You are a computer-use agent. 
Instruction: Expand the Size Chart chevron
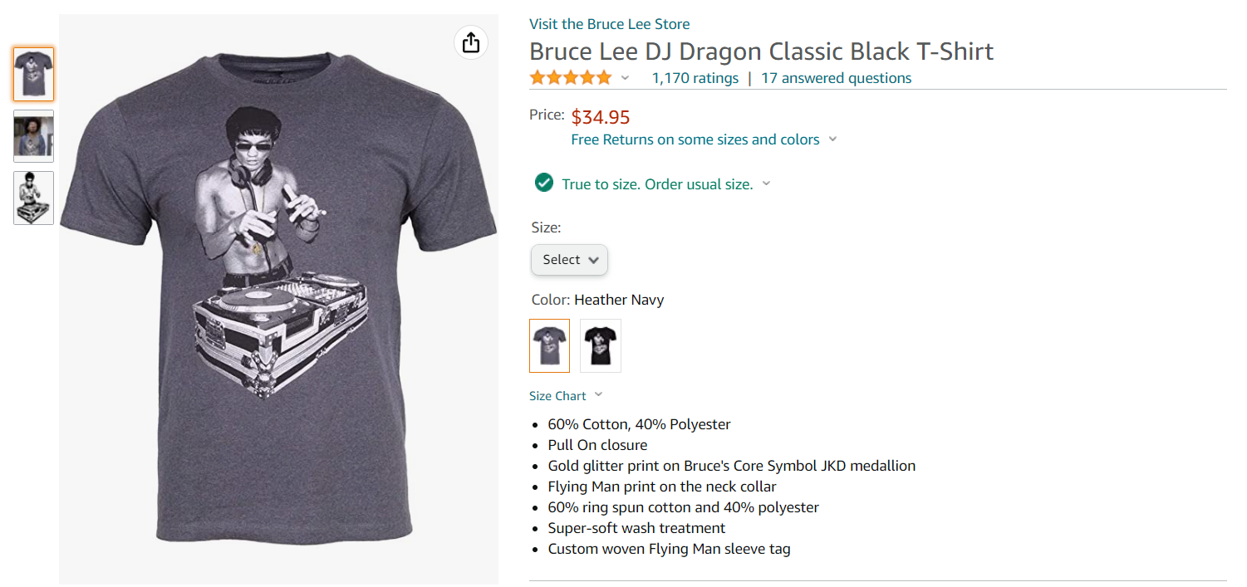598,395
